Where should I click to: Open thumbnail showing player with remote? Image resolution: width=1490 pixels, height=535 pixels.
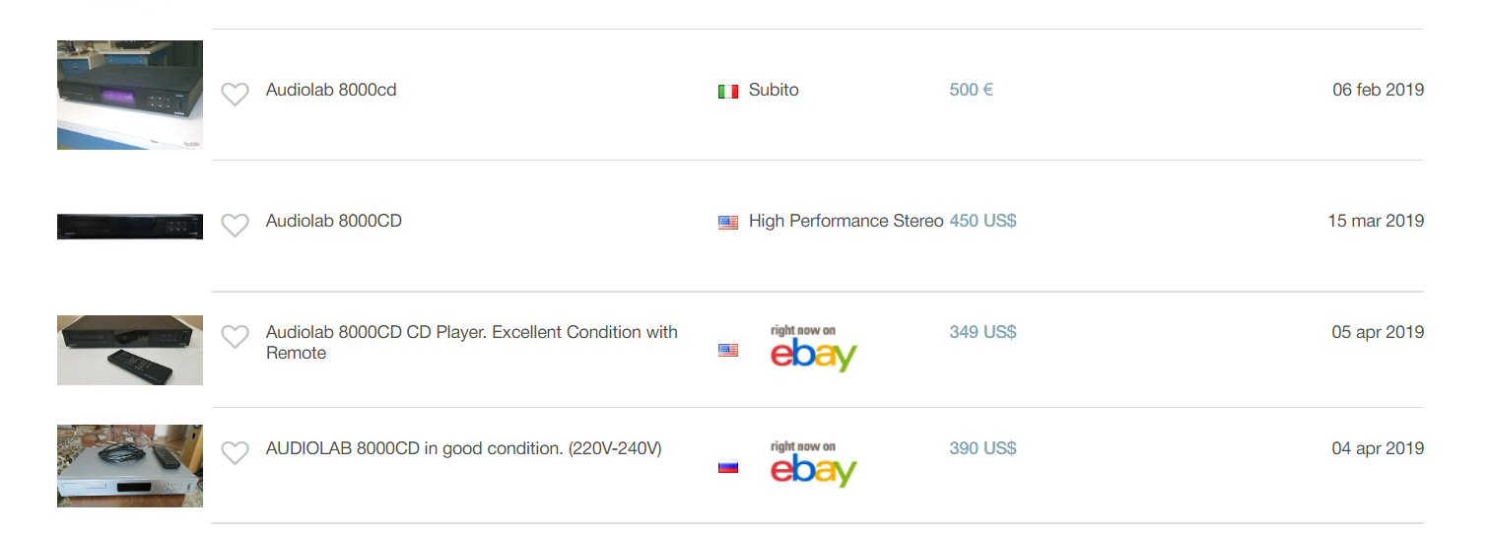click(130, 350)
